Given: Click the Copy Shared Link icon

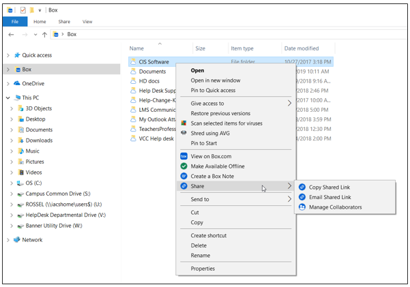Looking at the screenshot, I should (302, 187).
